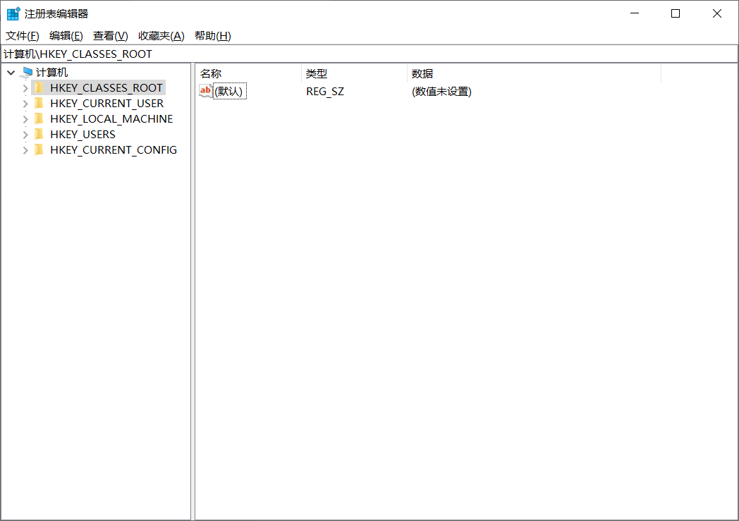Close the Registry Editor window
Screen dimensions: 739x521
click(x=717, y=13)
